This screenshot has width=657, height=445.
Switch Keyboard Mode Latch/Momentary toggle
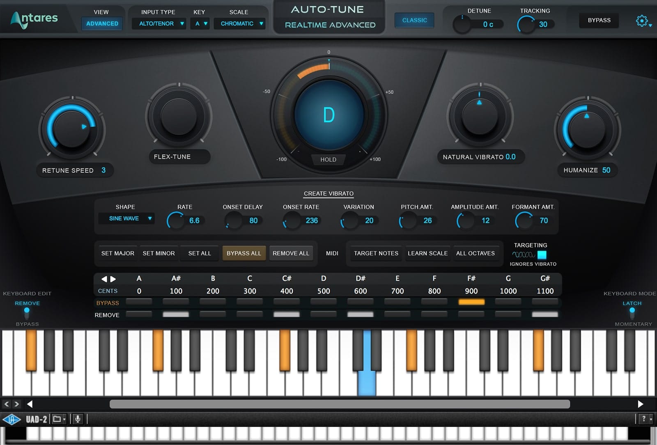click(x=632, y=313)
